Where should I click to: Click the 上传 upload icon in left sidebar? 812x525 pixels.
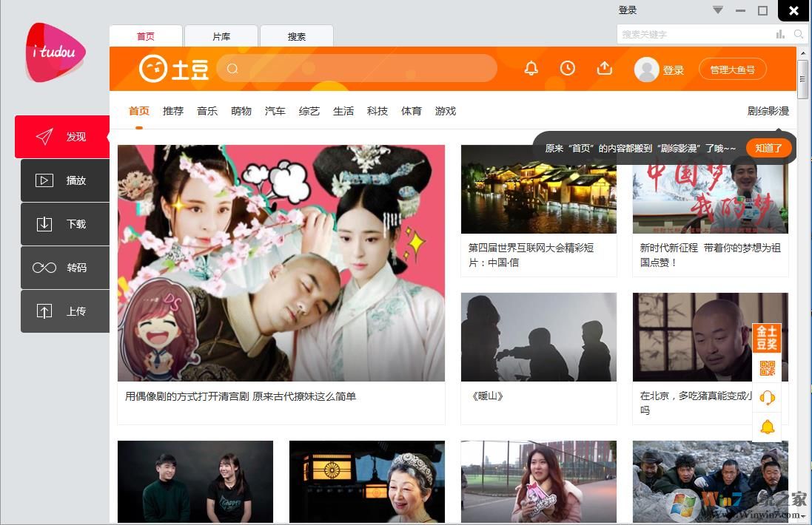pos(65,311)
